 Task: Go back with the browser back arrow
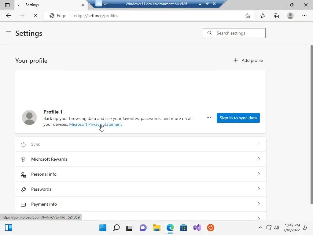coord(8,16)
